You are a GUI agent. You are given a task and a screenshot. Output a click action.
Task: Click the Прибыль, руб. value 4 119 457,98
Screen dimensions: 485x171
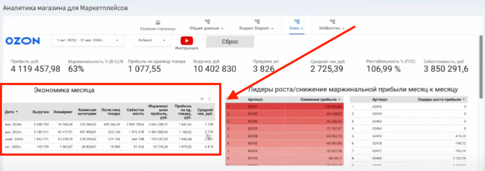point(35,69)
